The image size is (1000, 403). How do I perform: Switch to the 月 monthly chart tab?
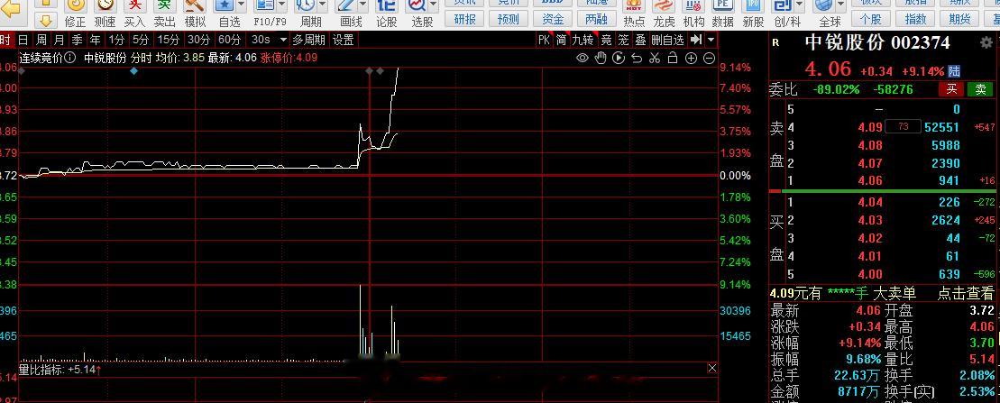pyautogui.click(x=59, y=40)
